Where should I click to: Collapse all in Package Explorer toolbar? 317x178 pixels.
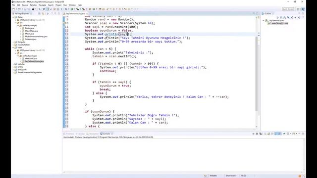coord(40,13)
